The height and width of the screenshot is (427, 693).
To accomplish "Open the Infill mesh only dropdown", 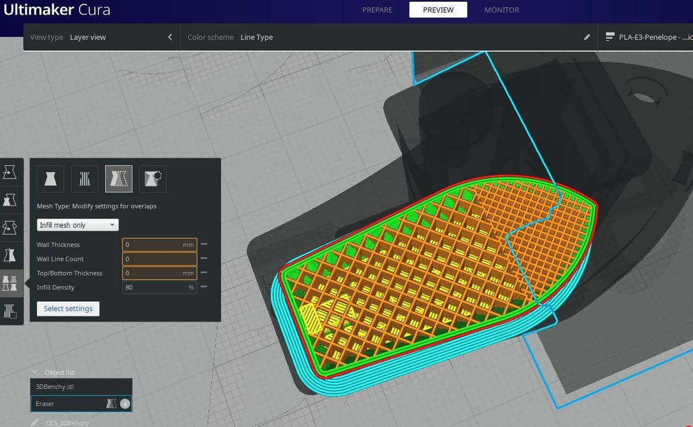I will [78, 225].
